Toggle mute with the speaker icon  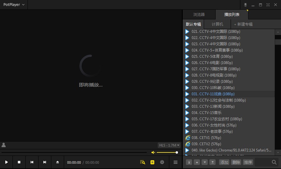(x=153, y=152)
